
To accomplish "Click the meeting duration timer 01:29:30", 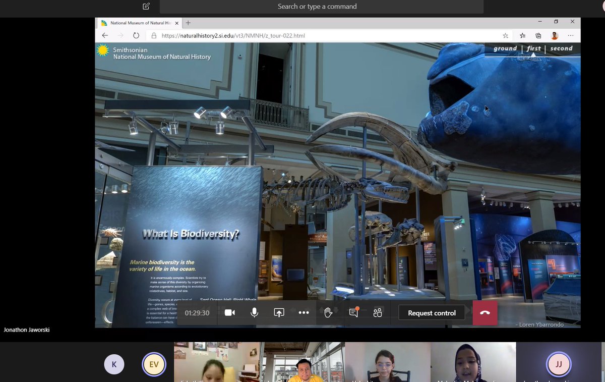I will point(197,313).
